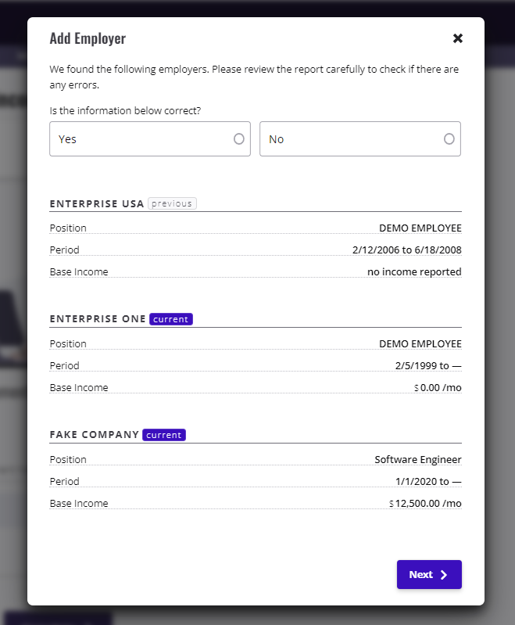515x625 pixels.
Task: Click the Add Employer title
Action: [88, 38]
